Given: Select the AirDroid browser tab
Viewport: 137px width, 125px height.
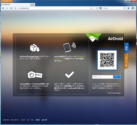Looking at the screenshot, I should coord(16,4).
